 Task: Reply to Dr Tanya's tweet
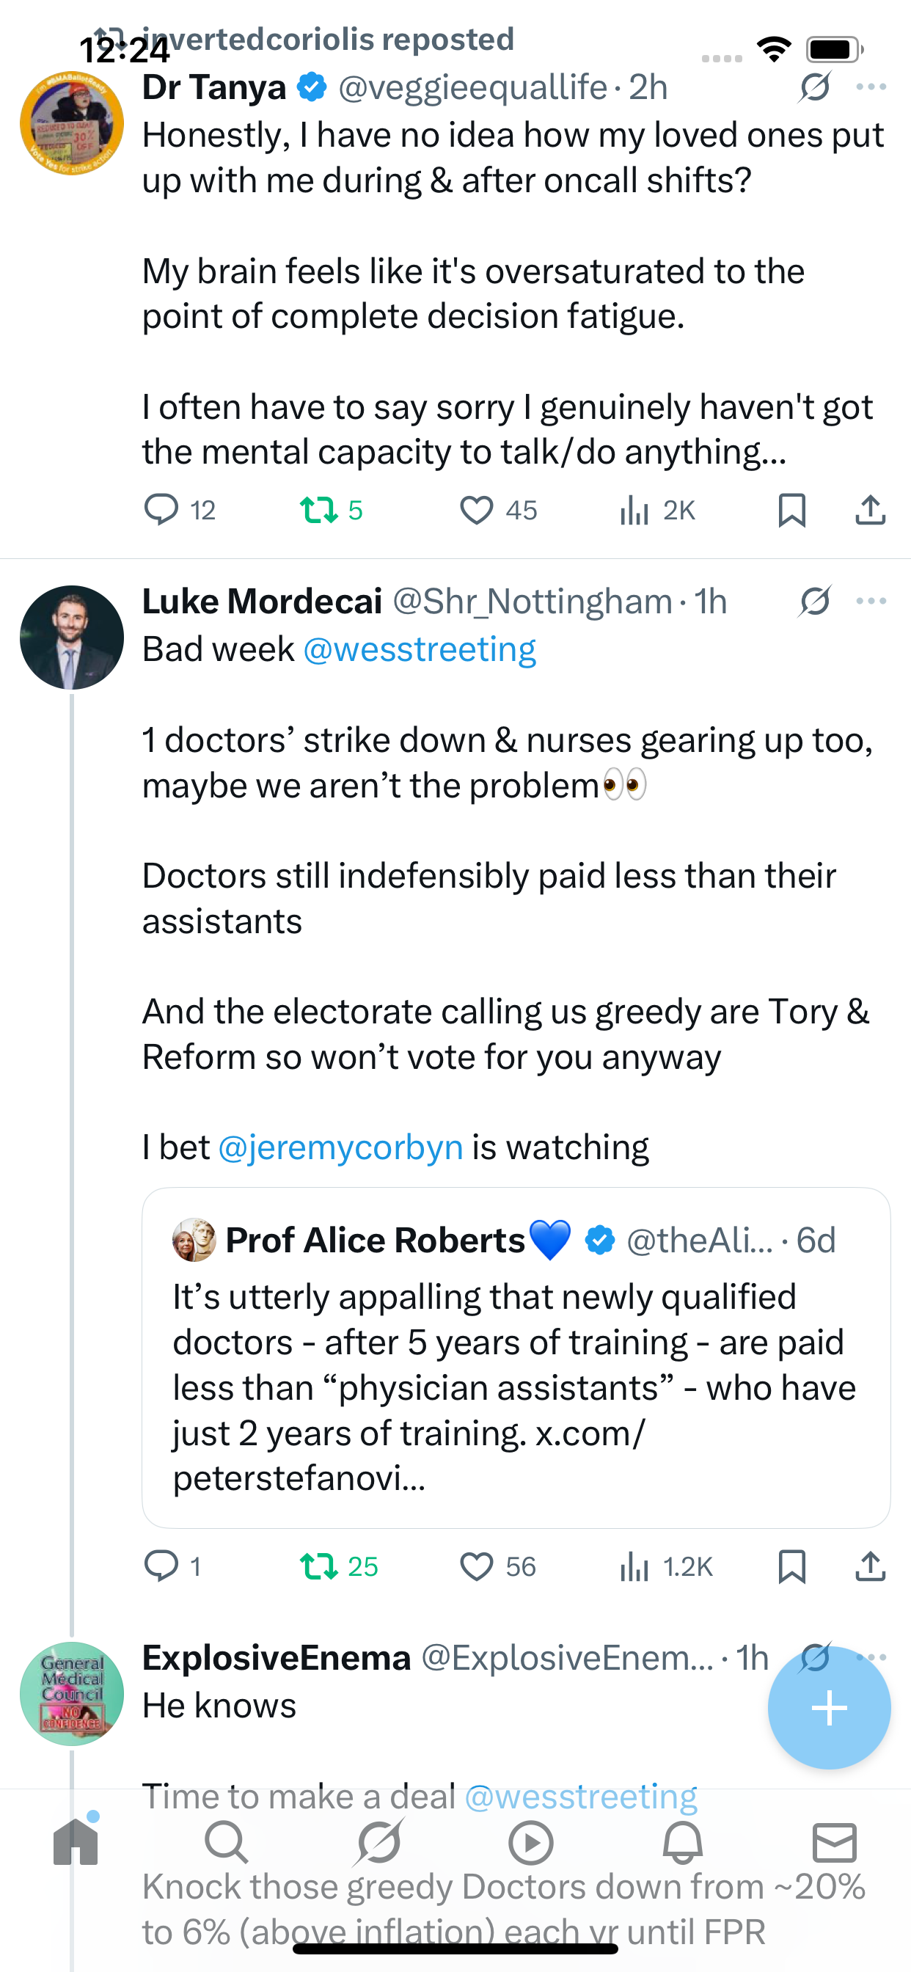[x=161, y=510]
